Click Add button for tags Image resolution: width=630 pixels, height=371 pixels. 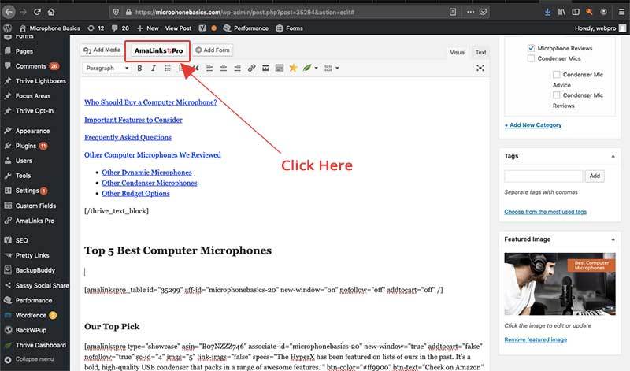(595, 176)
